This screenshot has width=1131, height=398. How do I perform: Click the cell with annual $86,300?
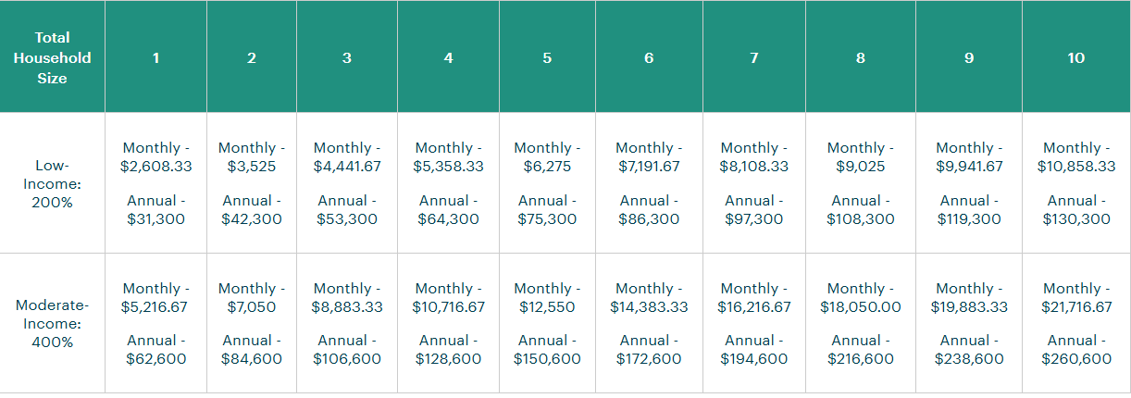click(649, 183)
